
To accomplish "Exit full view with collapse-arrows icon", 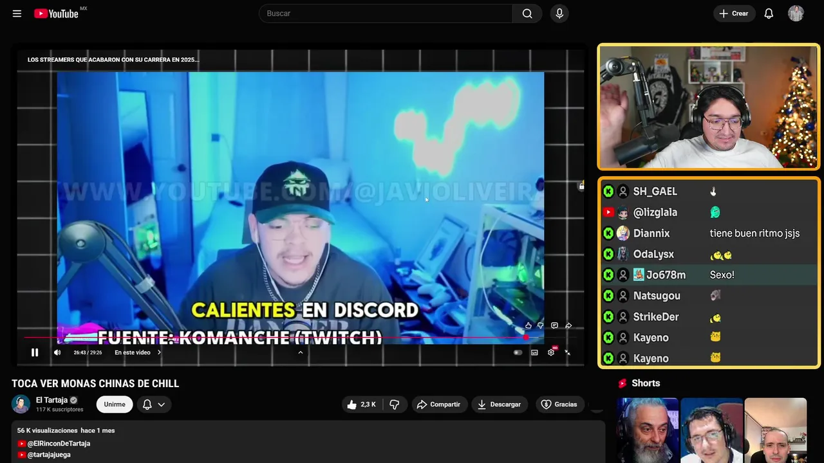I will click(567, 352).
